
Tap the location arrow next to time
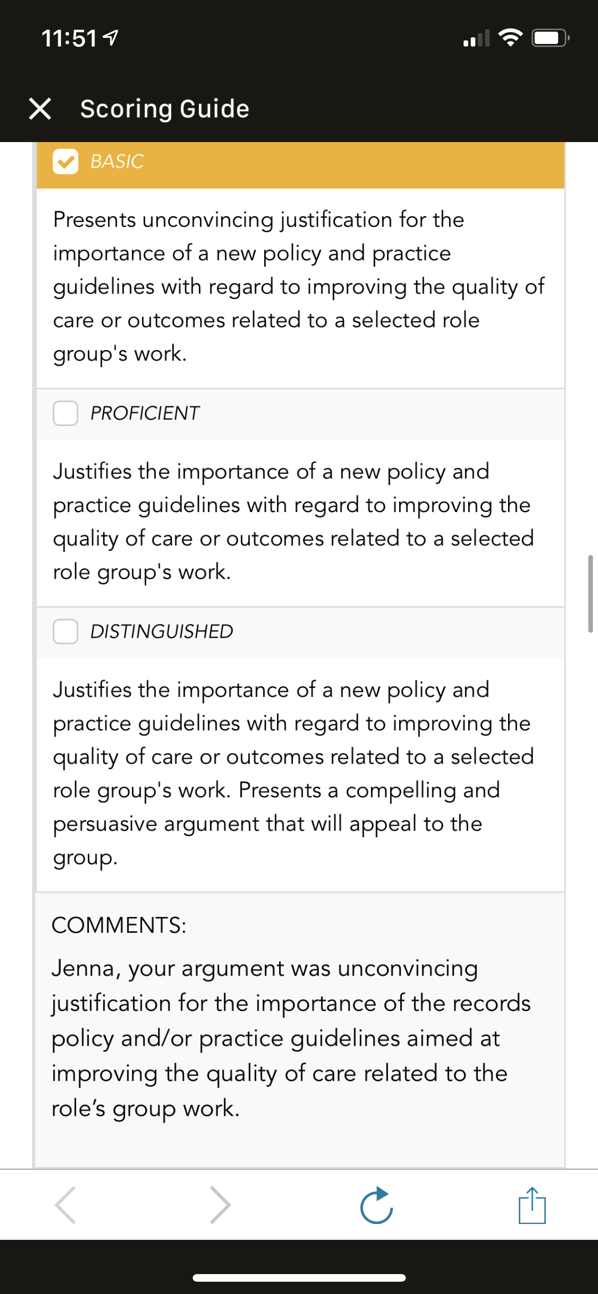111,37
